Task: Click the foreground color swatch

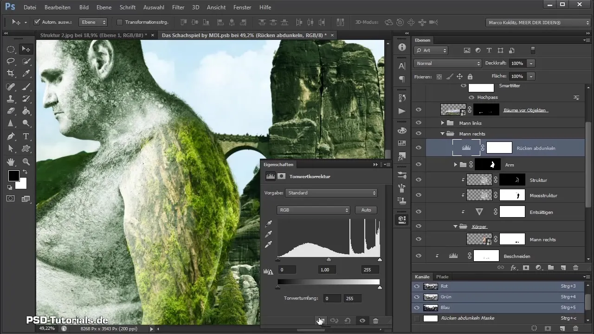Action: coord(13,176)
